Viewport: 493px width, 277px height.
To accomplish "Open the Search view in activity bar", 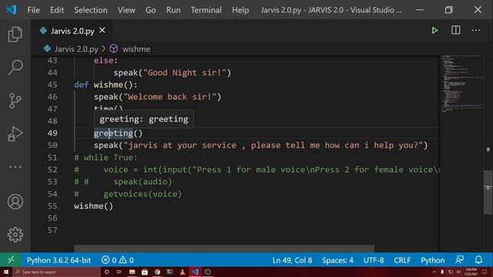I will point(15,67).
